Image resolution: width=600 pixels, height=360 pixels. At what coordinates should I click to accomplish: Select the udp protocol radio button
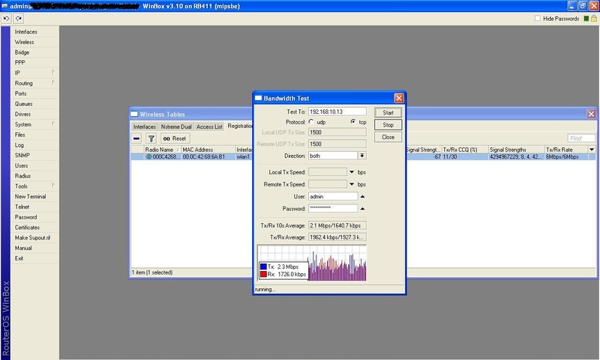311,122
